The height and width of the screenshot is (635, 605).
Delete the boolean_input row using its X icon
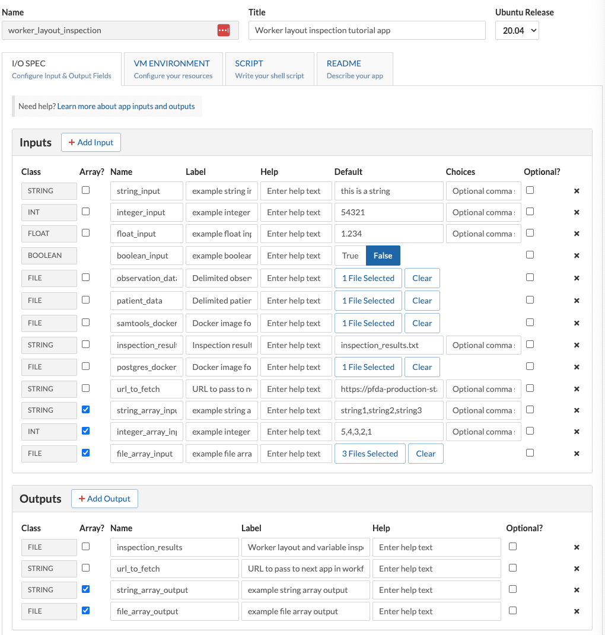click(x=577, y=256)
